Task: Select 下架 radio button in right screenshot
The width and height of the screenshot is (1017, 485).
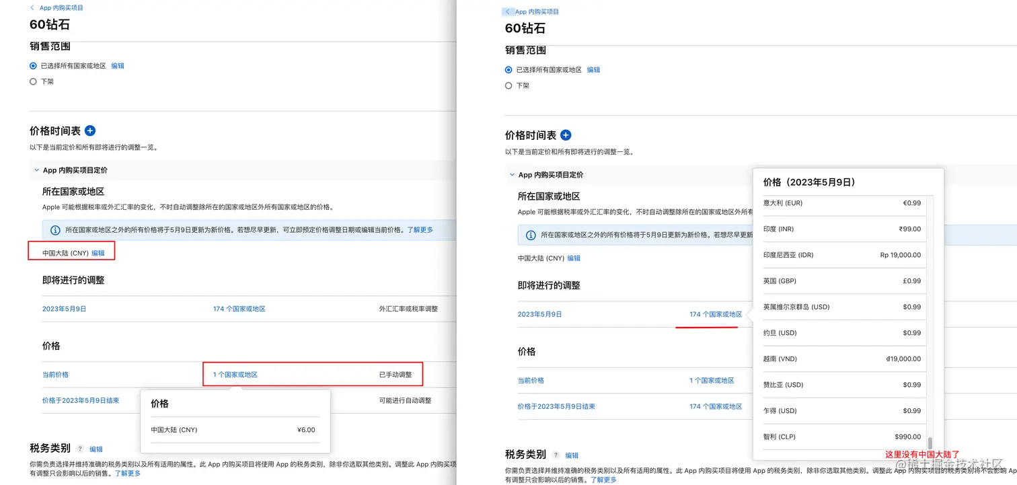Action: [x=509, y=85]
